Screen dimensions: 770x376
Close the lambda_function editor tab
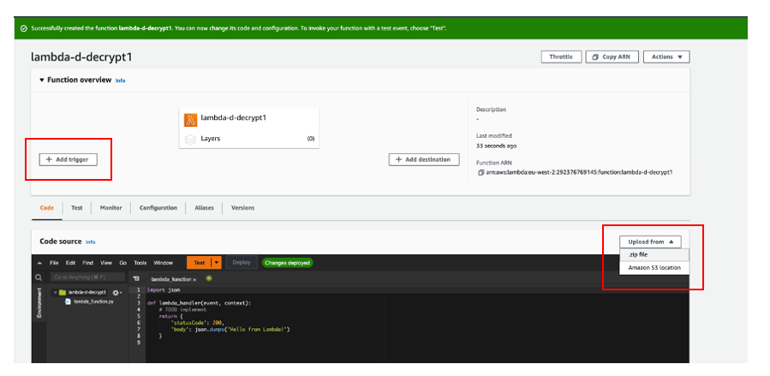[x=194, y=279]
